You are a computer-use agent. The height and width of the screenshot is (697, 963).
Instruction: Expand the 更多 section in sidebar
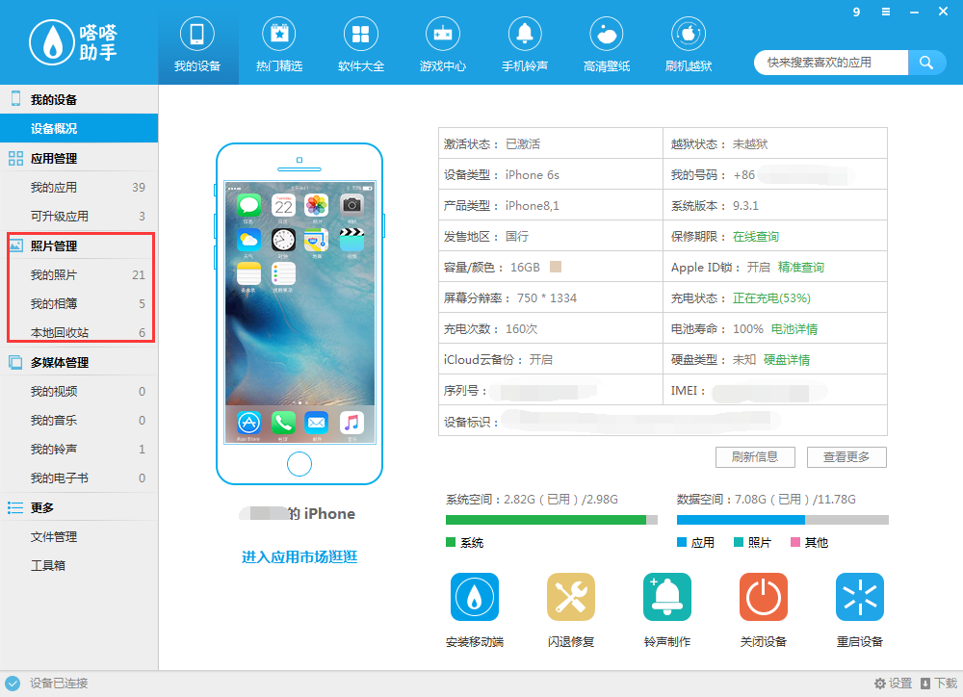coord(43,507)
